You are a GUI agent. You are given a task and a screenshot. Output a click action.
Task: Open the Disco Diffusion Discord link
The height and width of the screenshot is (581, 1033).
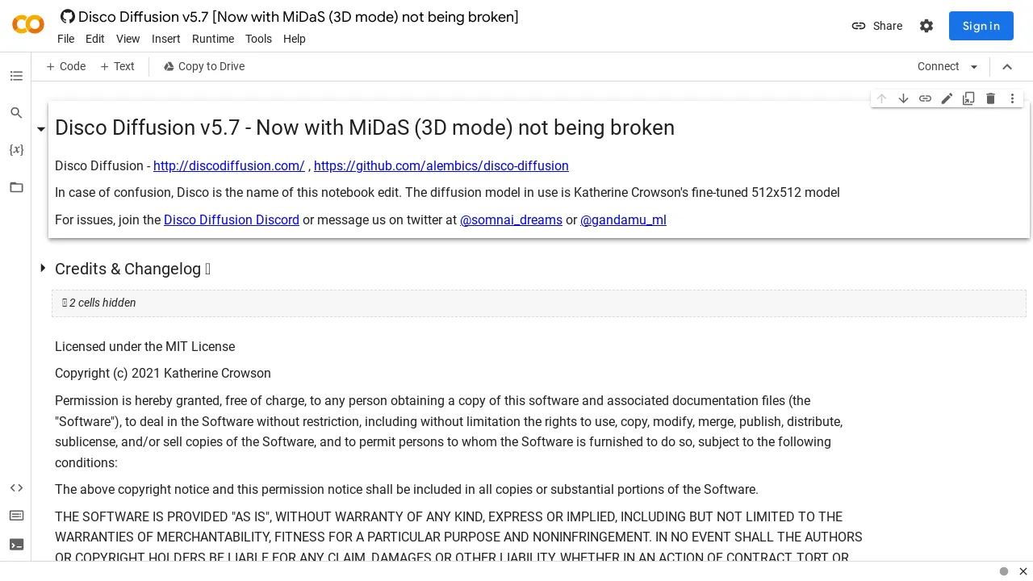click(x=232, y=219)
